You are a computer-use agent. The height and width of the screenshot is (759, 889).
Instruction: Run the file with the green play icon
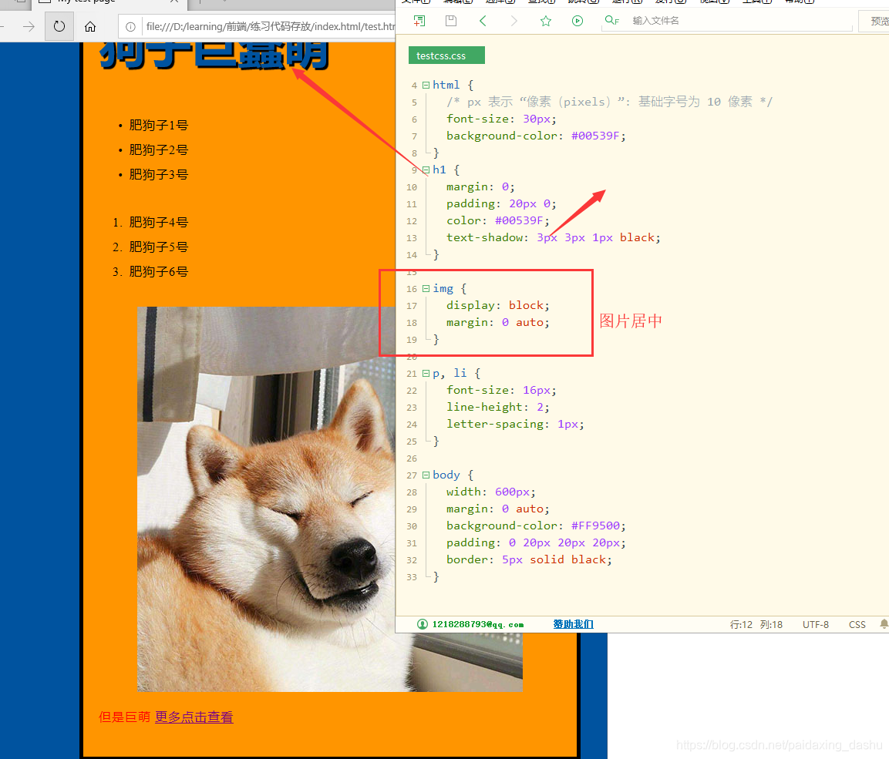click(578, 21)
